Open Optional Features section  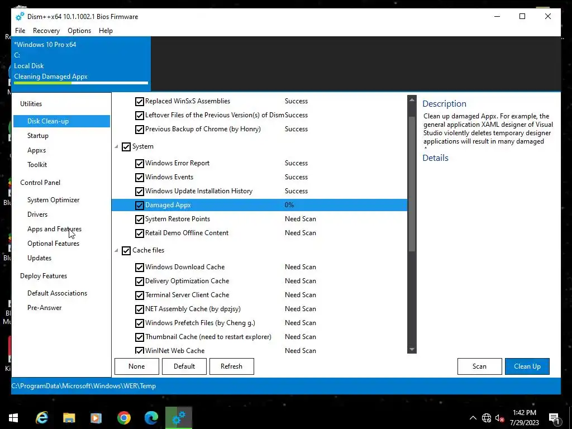53,244
